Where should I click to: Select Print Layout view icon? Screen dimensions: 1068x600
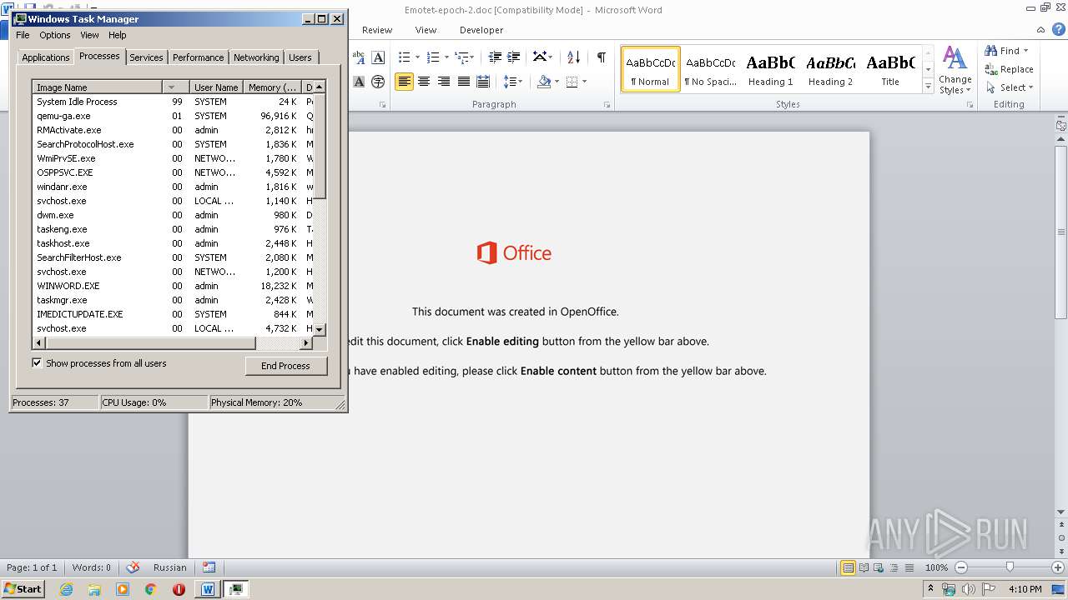[x=848, y=567]
